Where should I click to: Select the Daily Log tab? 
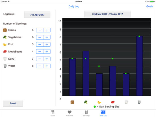[103, 113]
